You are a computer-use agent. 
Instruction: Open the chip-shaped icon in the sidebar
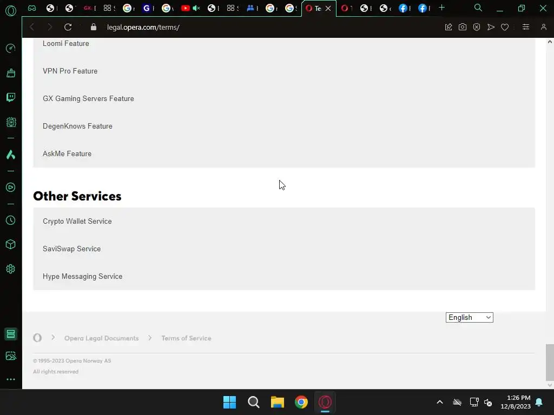pos(11,122)
